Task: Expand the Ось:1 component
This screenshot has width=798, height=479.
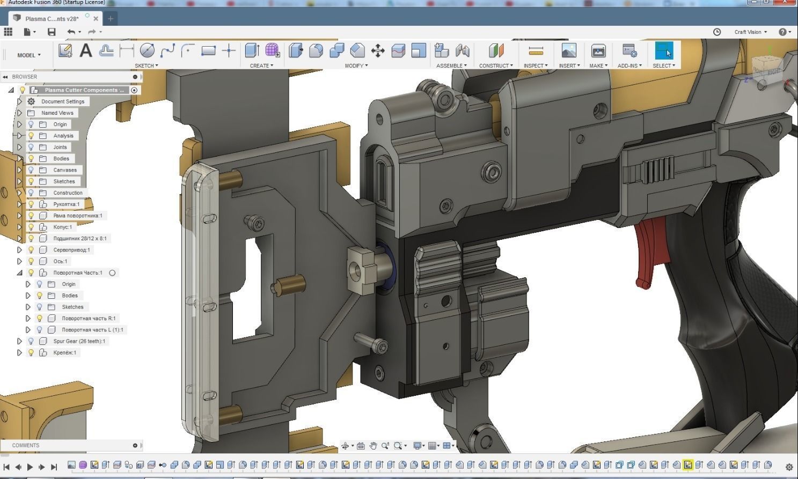Action: (20, 262)
